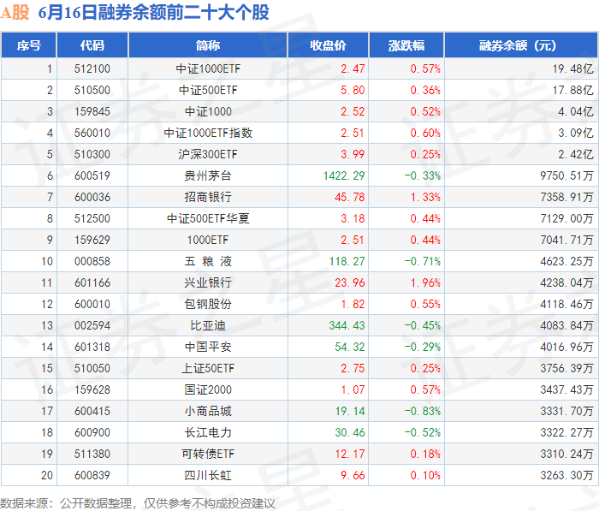Click the 数据来源 footer disclaimer text
The height and width of the screenshot is (511, 599).
[138, 503]
